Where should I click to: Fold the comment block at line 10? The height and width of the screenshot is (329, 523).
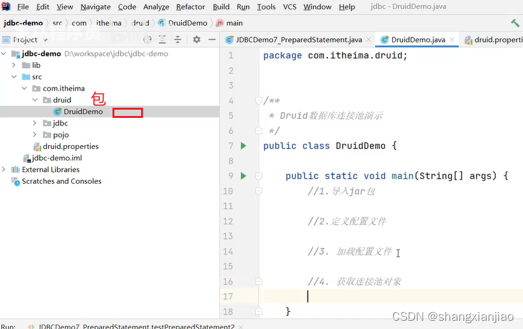coord(259,191)
